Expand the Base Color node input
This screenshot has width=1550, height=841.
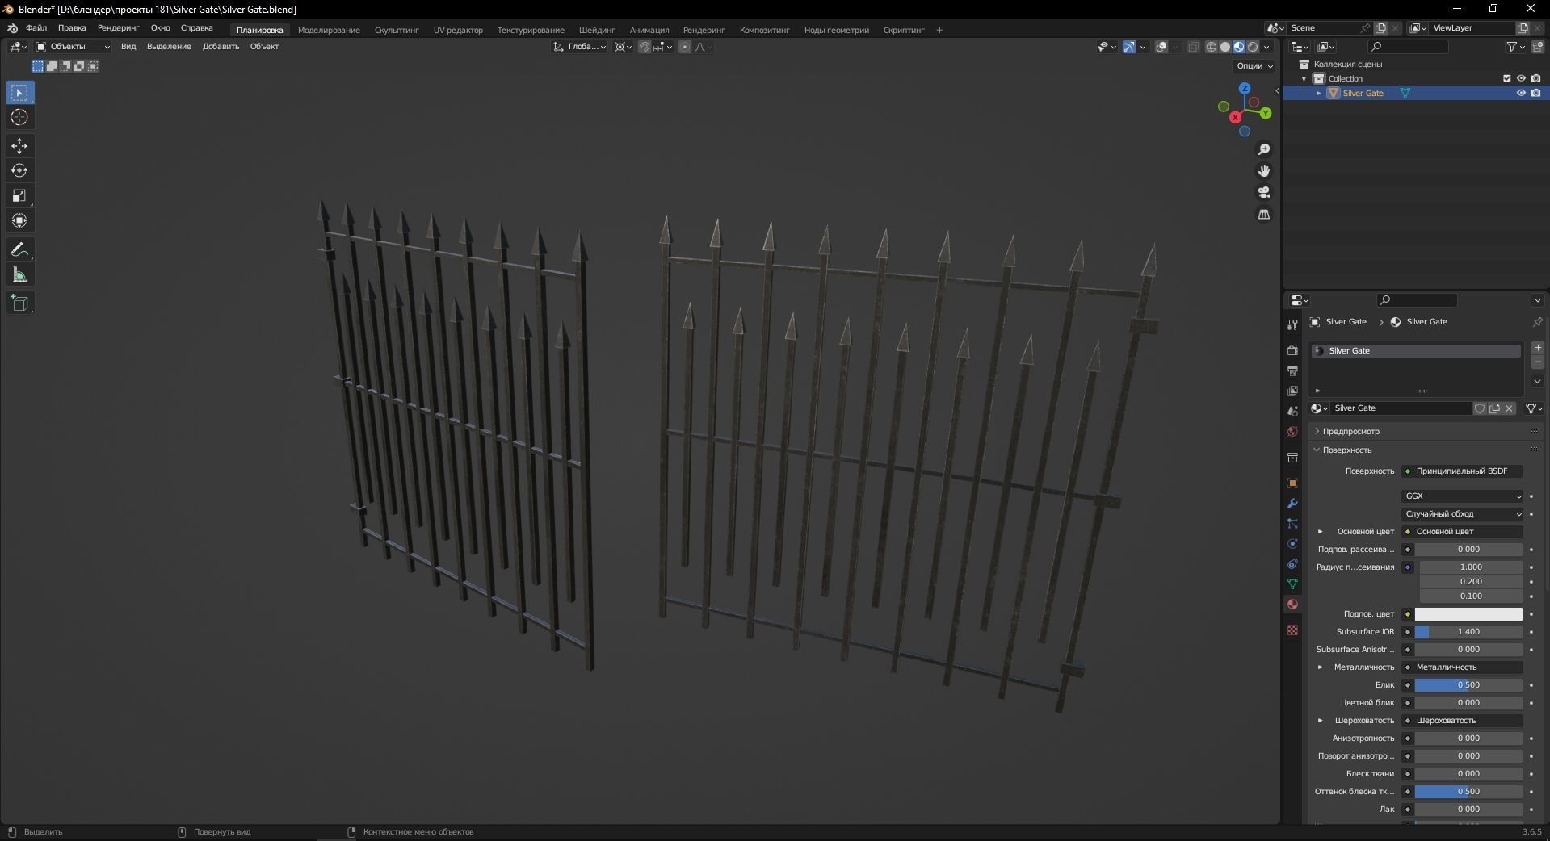click(1321, 532)
